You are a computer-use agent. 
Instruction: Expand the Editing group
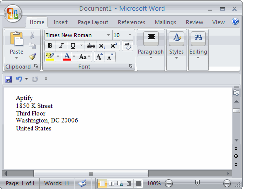tap(198, 50)
